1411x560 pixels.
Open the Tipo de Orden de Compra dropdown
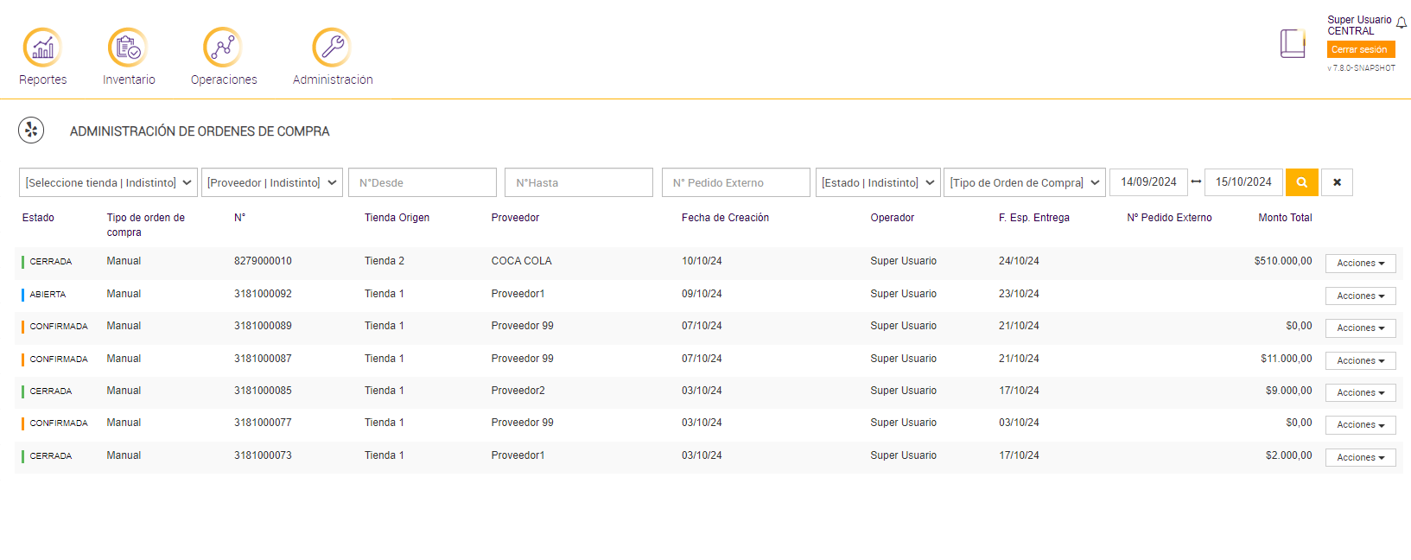[1024, 182]
